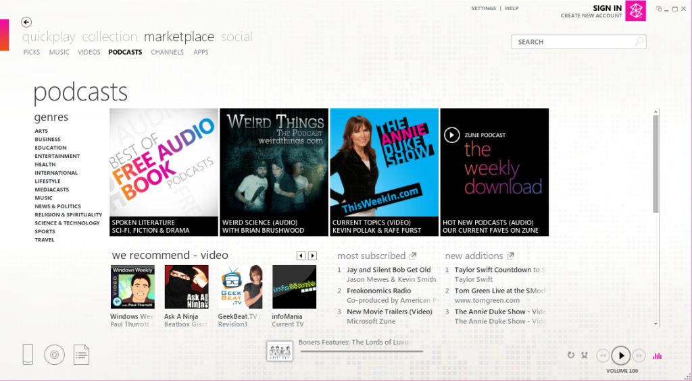Select the Picks submenu
Image resolution: width=692 pixels, height=381 pixels.
[32, 52]
